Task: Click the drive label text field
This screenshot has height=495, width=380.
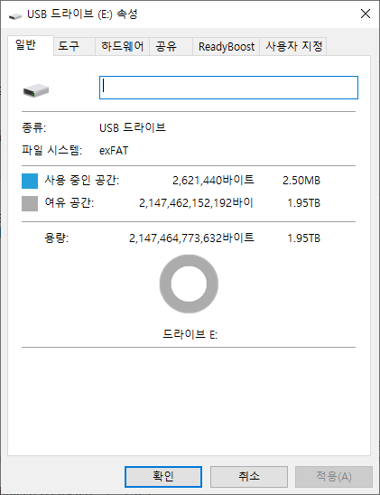Action: click(228, 88)
